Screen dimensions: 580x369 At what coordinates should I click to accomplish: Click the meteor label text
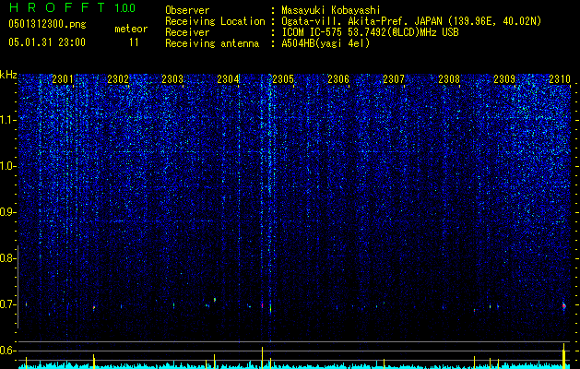coord(131,29)
